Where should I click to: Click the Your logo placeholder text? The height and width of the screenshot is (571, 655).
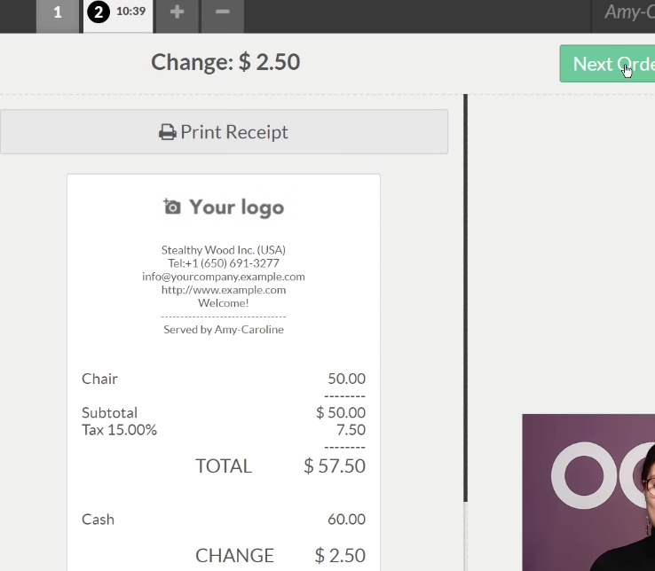pos(236,207)
